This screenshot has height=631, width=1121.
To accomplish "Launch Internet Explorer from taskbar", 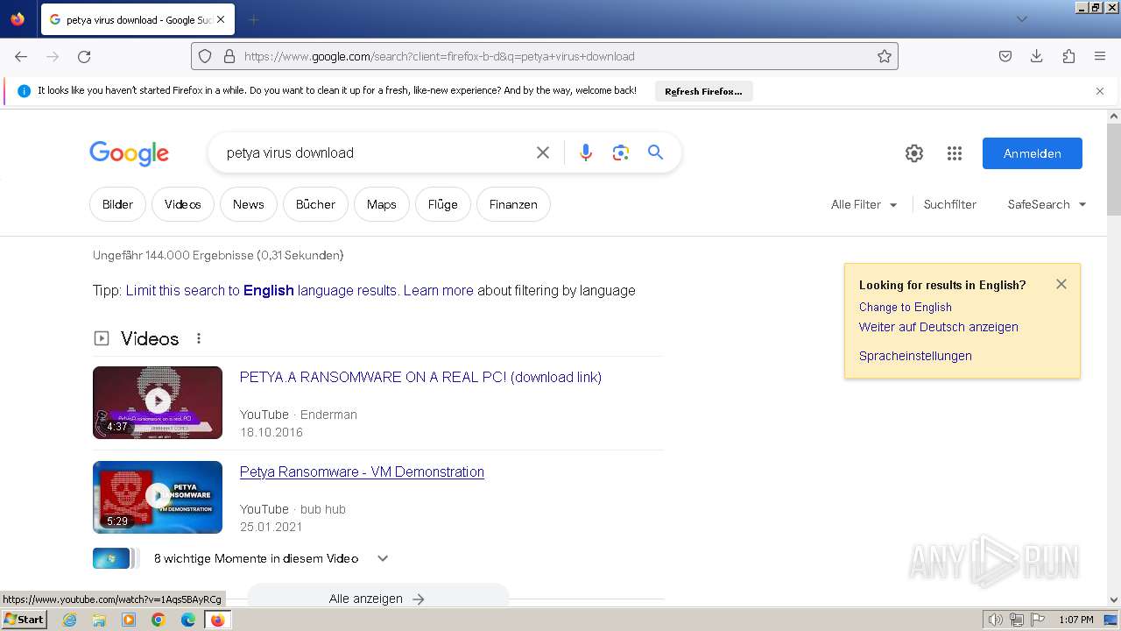I will pyautogui.click(x=69, y=620).
